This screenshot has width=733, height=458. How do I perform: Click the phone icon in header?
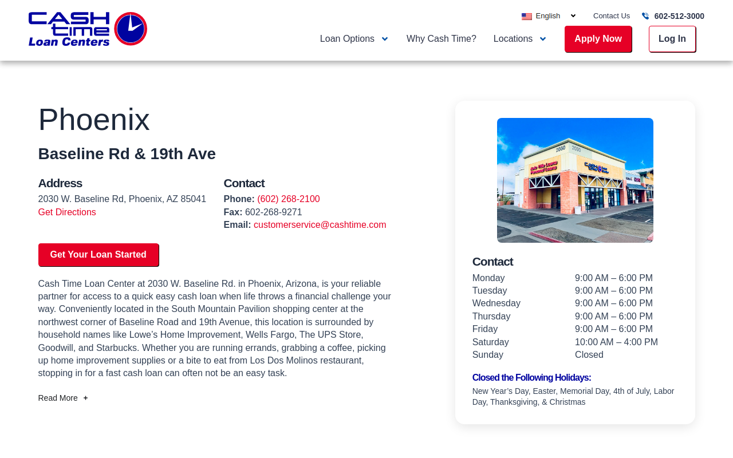tap(646, 16)
